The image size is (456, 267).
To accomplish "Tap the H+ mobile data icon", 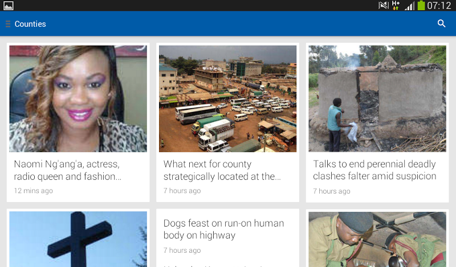I will 396,5.
